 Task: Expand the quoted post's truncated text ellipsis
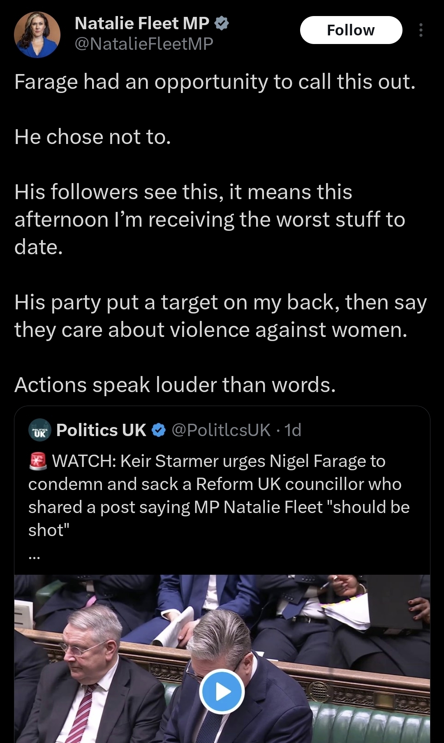pos(35,557)
